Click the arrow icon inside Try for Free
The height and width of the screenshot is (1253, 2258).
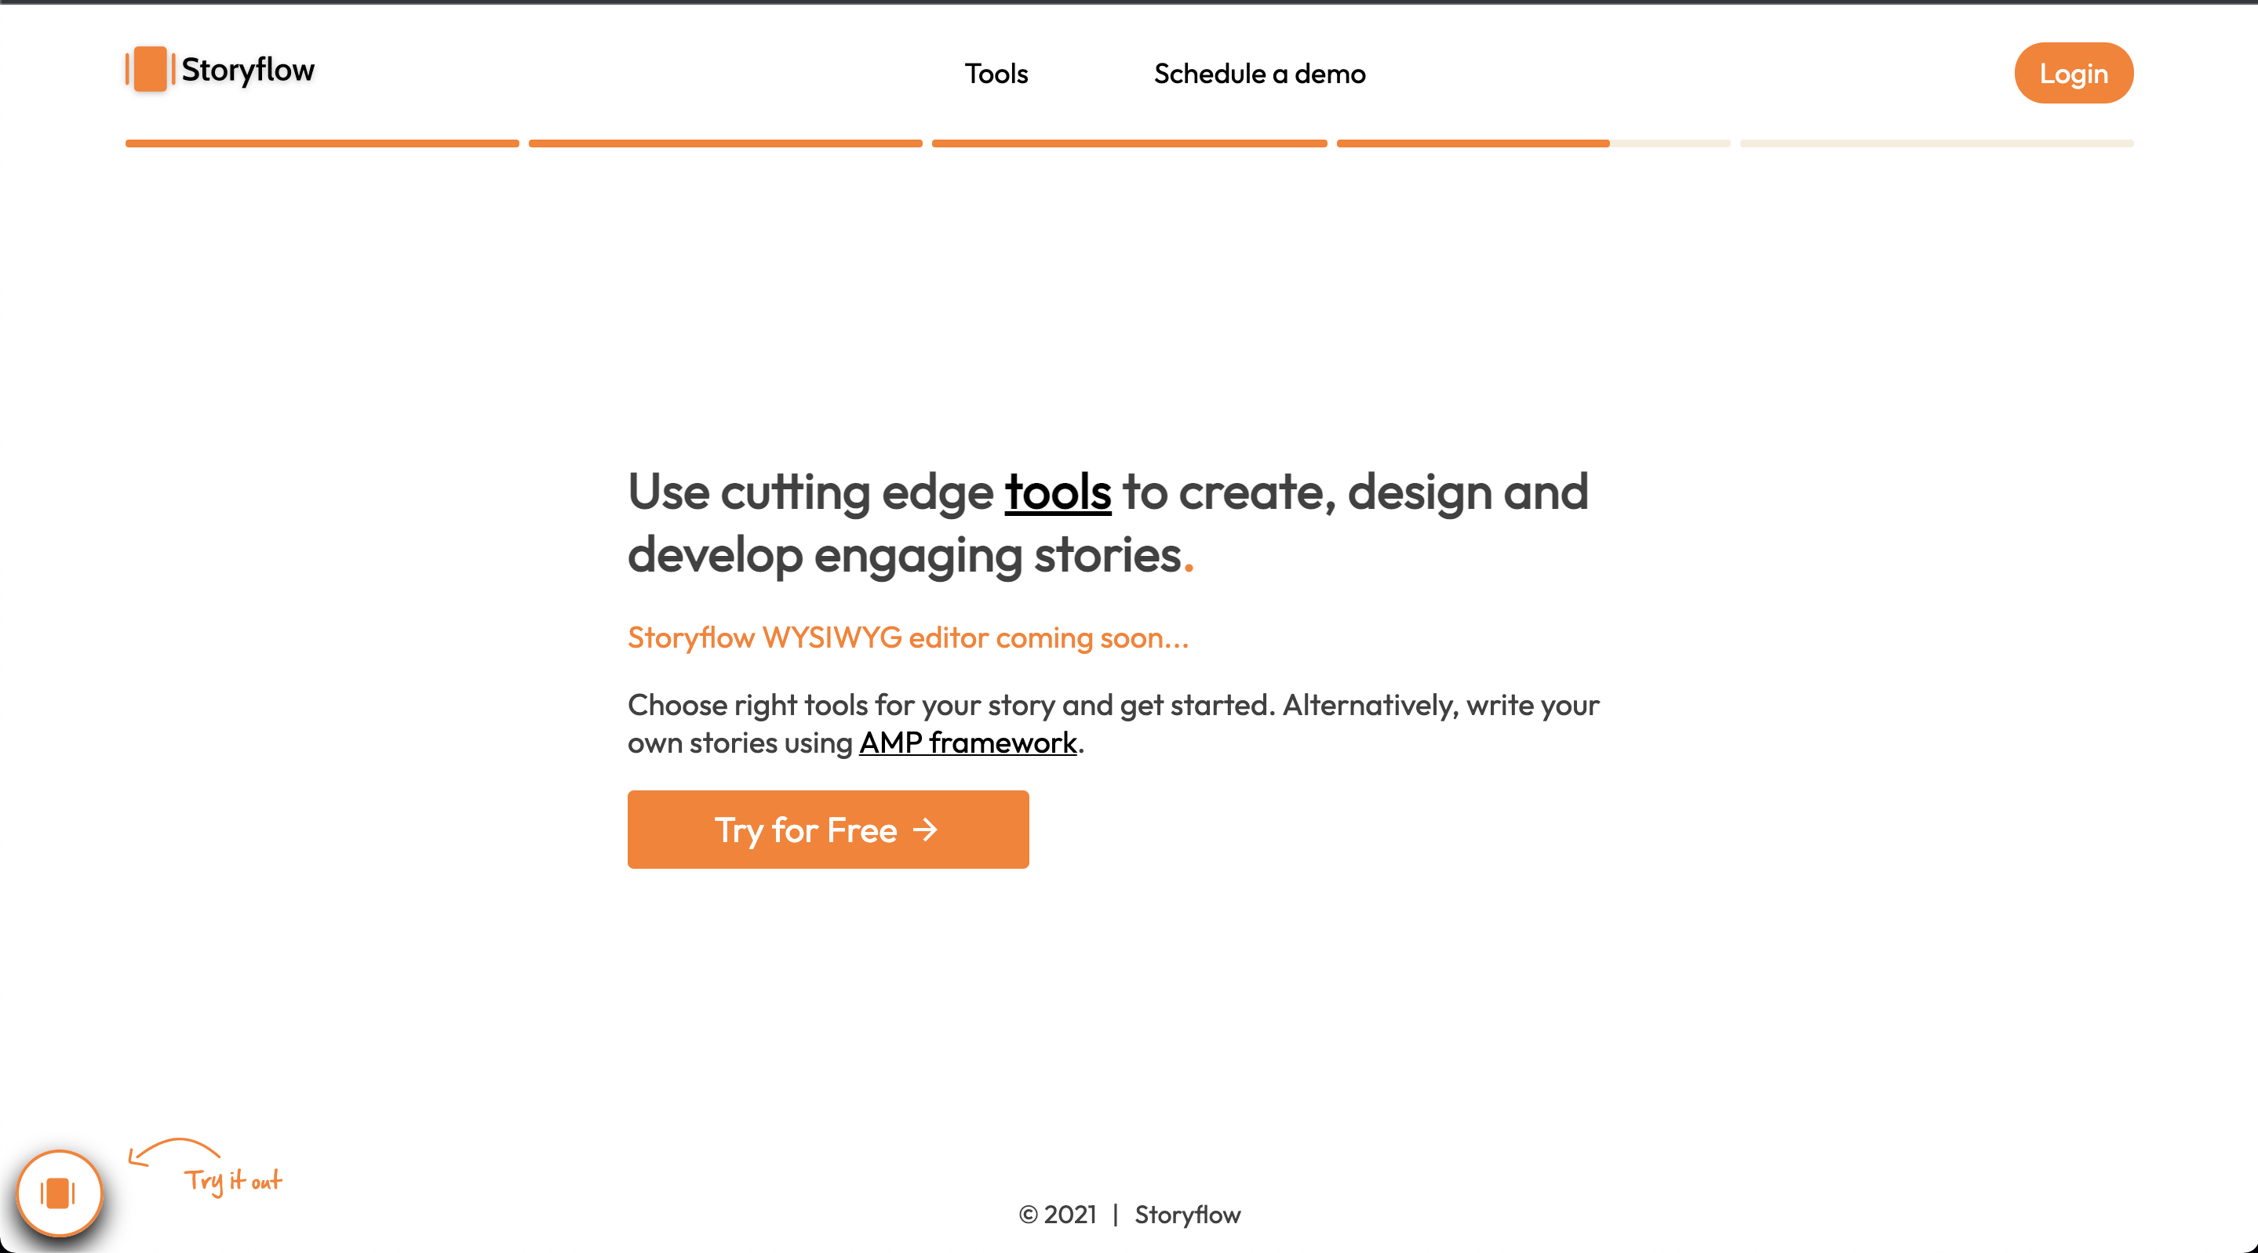[926, 829]
